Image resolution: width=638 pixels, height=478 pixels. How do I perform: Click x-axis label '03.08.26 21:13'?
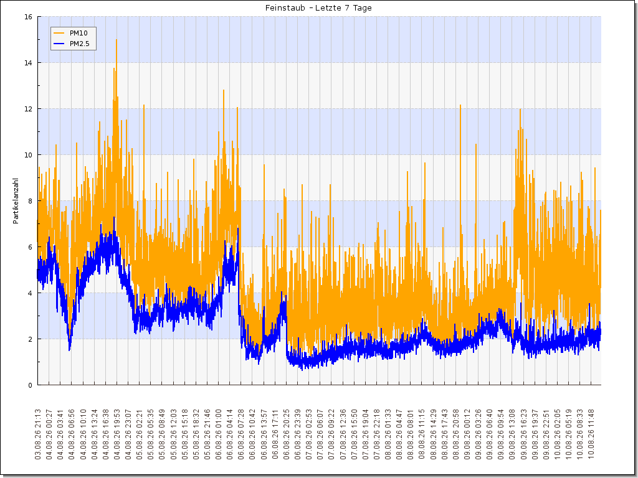[x=38, y=434]
